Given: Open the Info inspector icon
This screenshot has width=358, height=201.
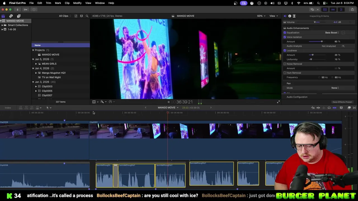Looking at the screenshot, I should (289, 16).
